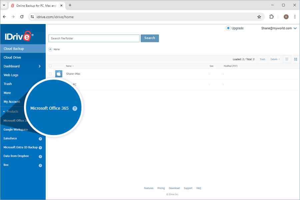Select Cloud Drive in sidebar
The image size is (300, 200).
(12, 57)
